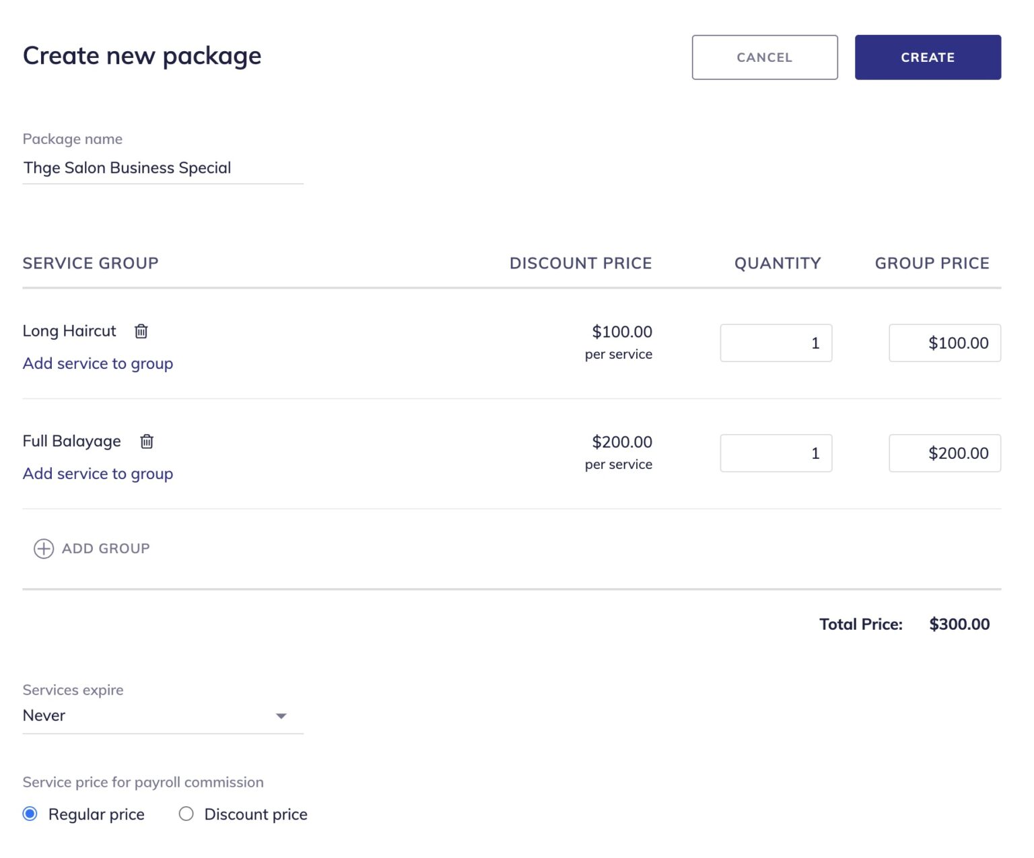Viewport: 1034px width, 858px height.
Task: Focus the Package name text field
Action: click(x=162, y=168)
